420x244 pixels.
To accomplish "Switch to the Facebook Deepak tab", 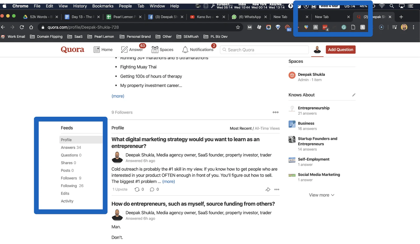I will pyautogui.click(x=166, y=17).
